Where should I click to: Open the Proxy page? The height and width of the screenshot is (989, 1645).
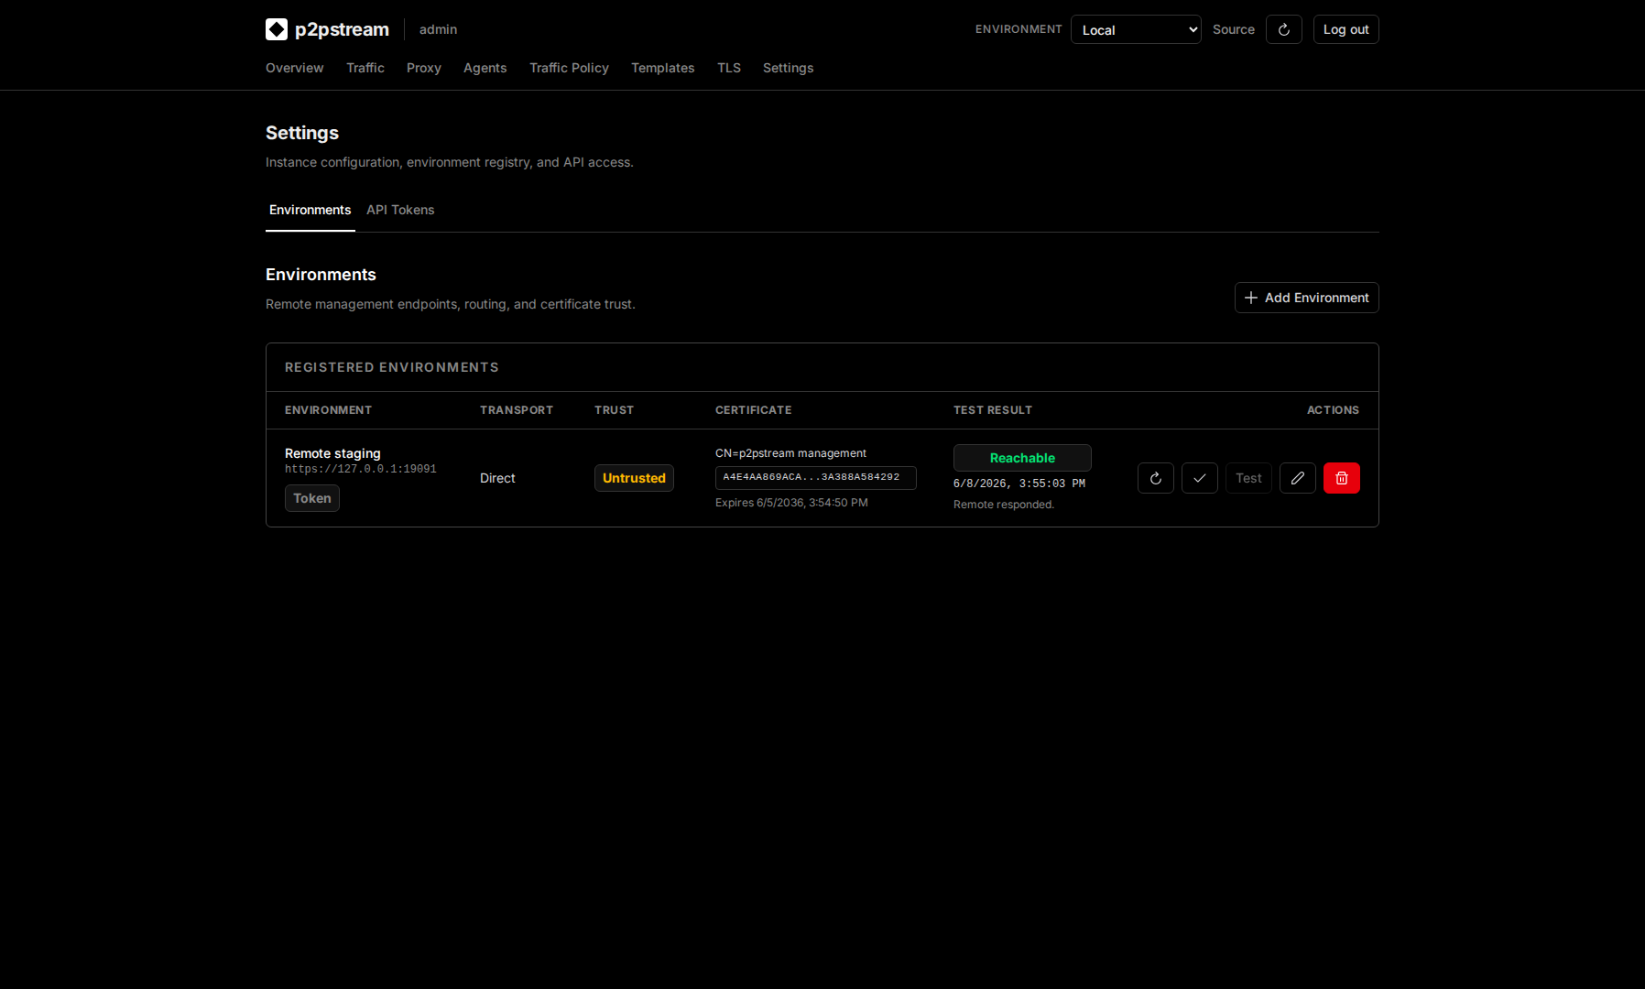[x=424, y=68]
